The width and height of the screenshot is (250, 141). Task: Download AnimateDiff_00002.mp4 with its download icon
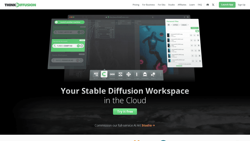[x=195, y=40]
